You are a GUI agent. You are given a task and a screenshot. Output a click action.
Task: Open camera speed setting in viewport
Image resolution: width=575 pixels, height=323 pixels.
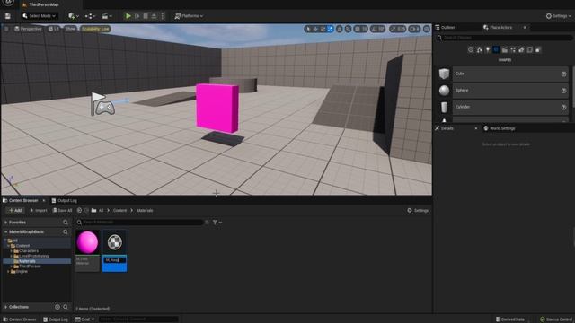tap(414, 29)
